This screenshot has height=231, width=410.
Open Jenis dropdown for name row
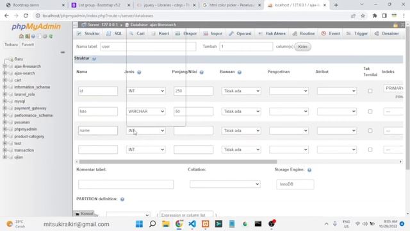click(x=145, y=130)
